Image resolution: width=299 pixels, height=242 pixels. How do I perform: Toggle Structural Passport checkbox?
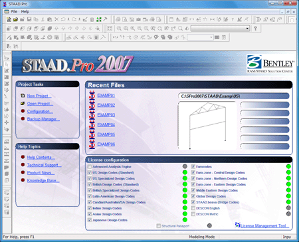pyautogui.click(x=158, y=226)
